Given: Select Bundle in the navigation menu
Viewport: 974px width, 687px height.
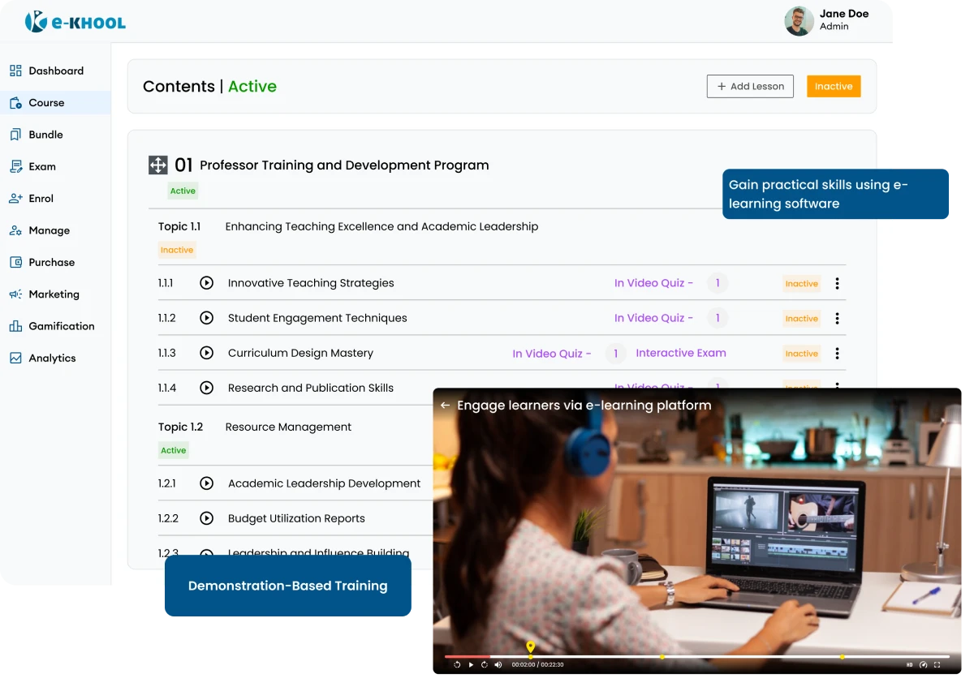Looking at the screenshot, I should coord(47,134).
